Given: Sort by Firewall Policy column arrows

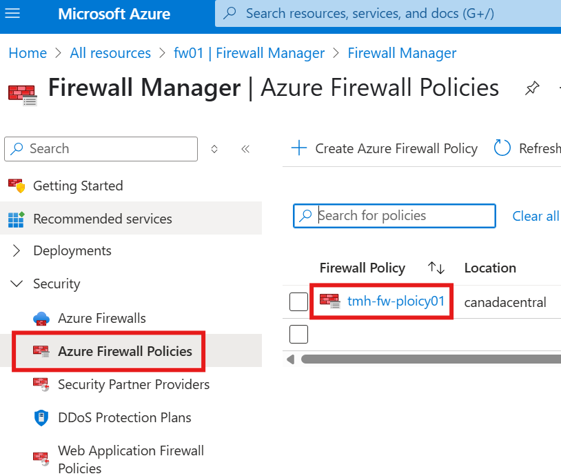Looking at the screenshot, I should click(436, 268).
